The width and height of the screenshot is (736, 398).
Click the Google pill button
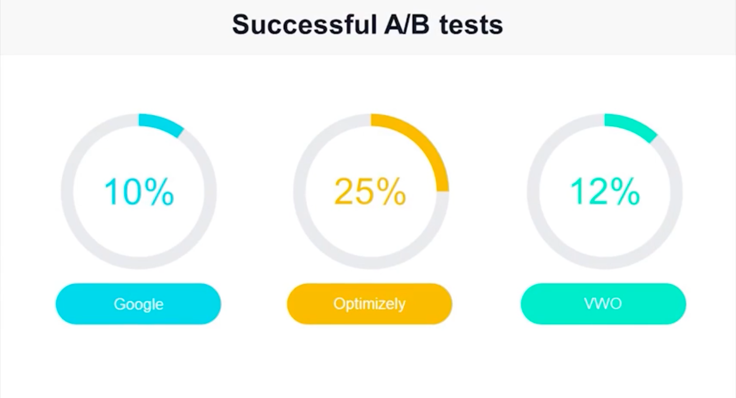pos(138,304)
